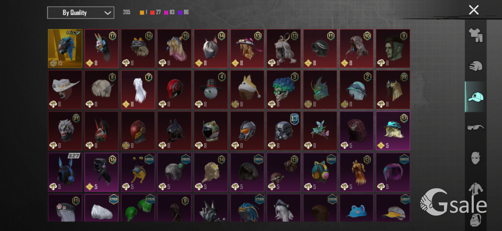502x231 pixels.
Task: Filter by the purple quality count 86
Action: pos(184,13)
